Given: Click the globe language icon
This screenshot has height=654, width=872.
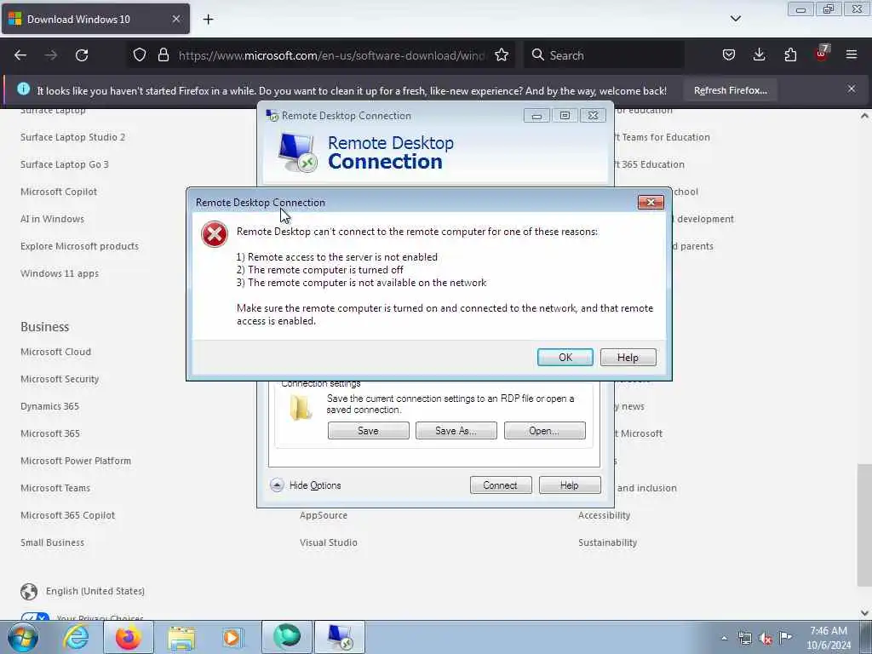Looking at the screenshot, I should 29,591.
